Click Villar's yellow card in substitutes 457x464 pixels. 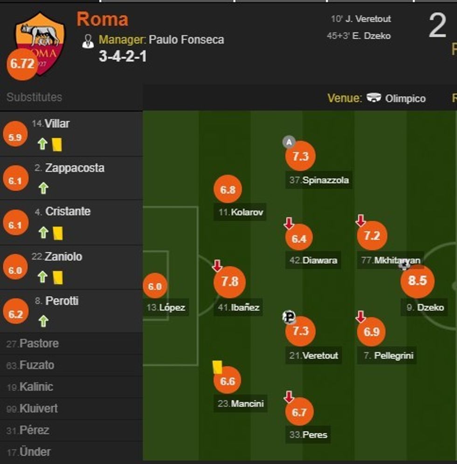click(57, 144)
